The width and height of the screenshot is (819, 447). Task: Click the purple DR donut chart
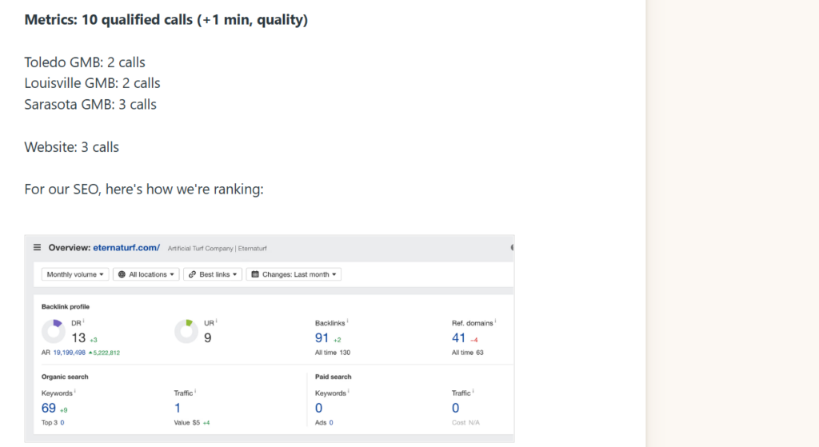54,331
